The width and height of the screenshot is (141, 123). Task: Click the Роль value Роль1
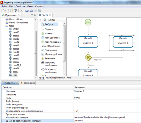[77, 98]
